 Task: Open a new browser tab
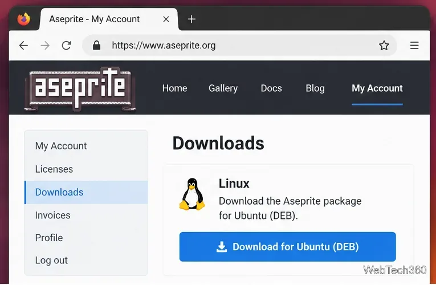click(x=191, y=19)
